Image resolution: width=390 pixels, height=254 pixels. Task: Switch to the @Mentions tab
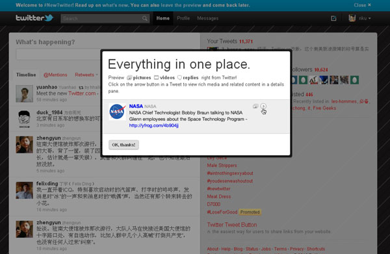pos(55,75)
